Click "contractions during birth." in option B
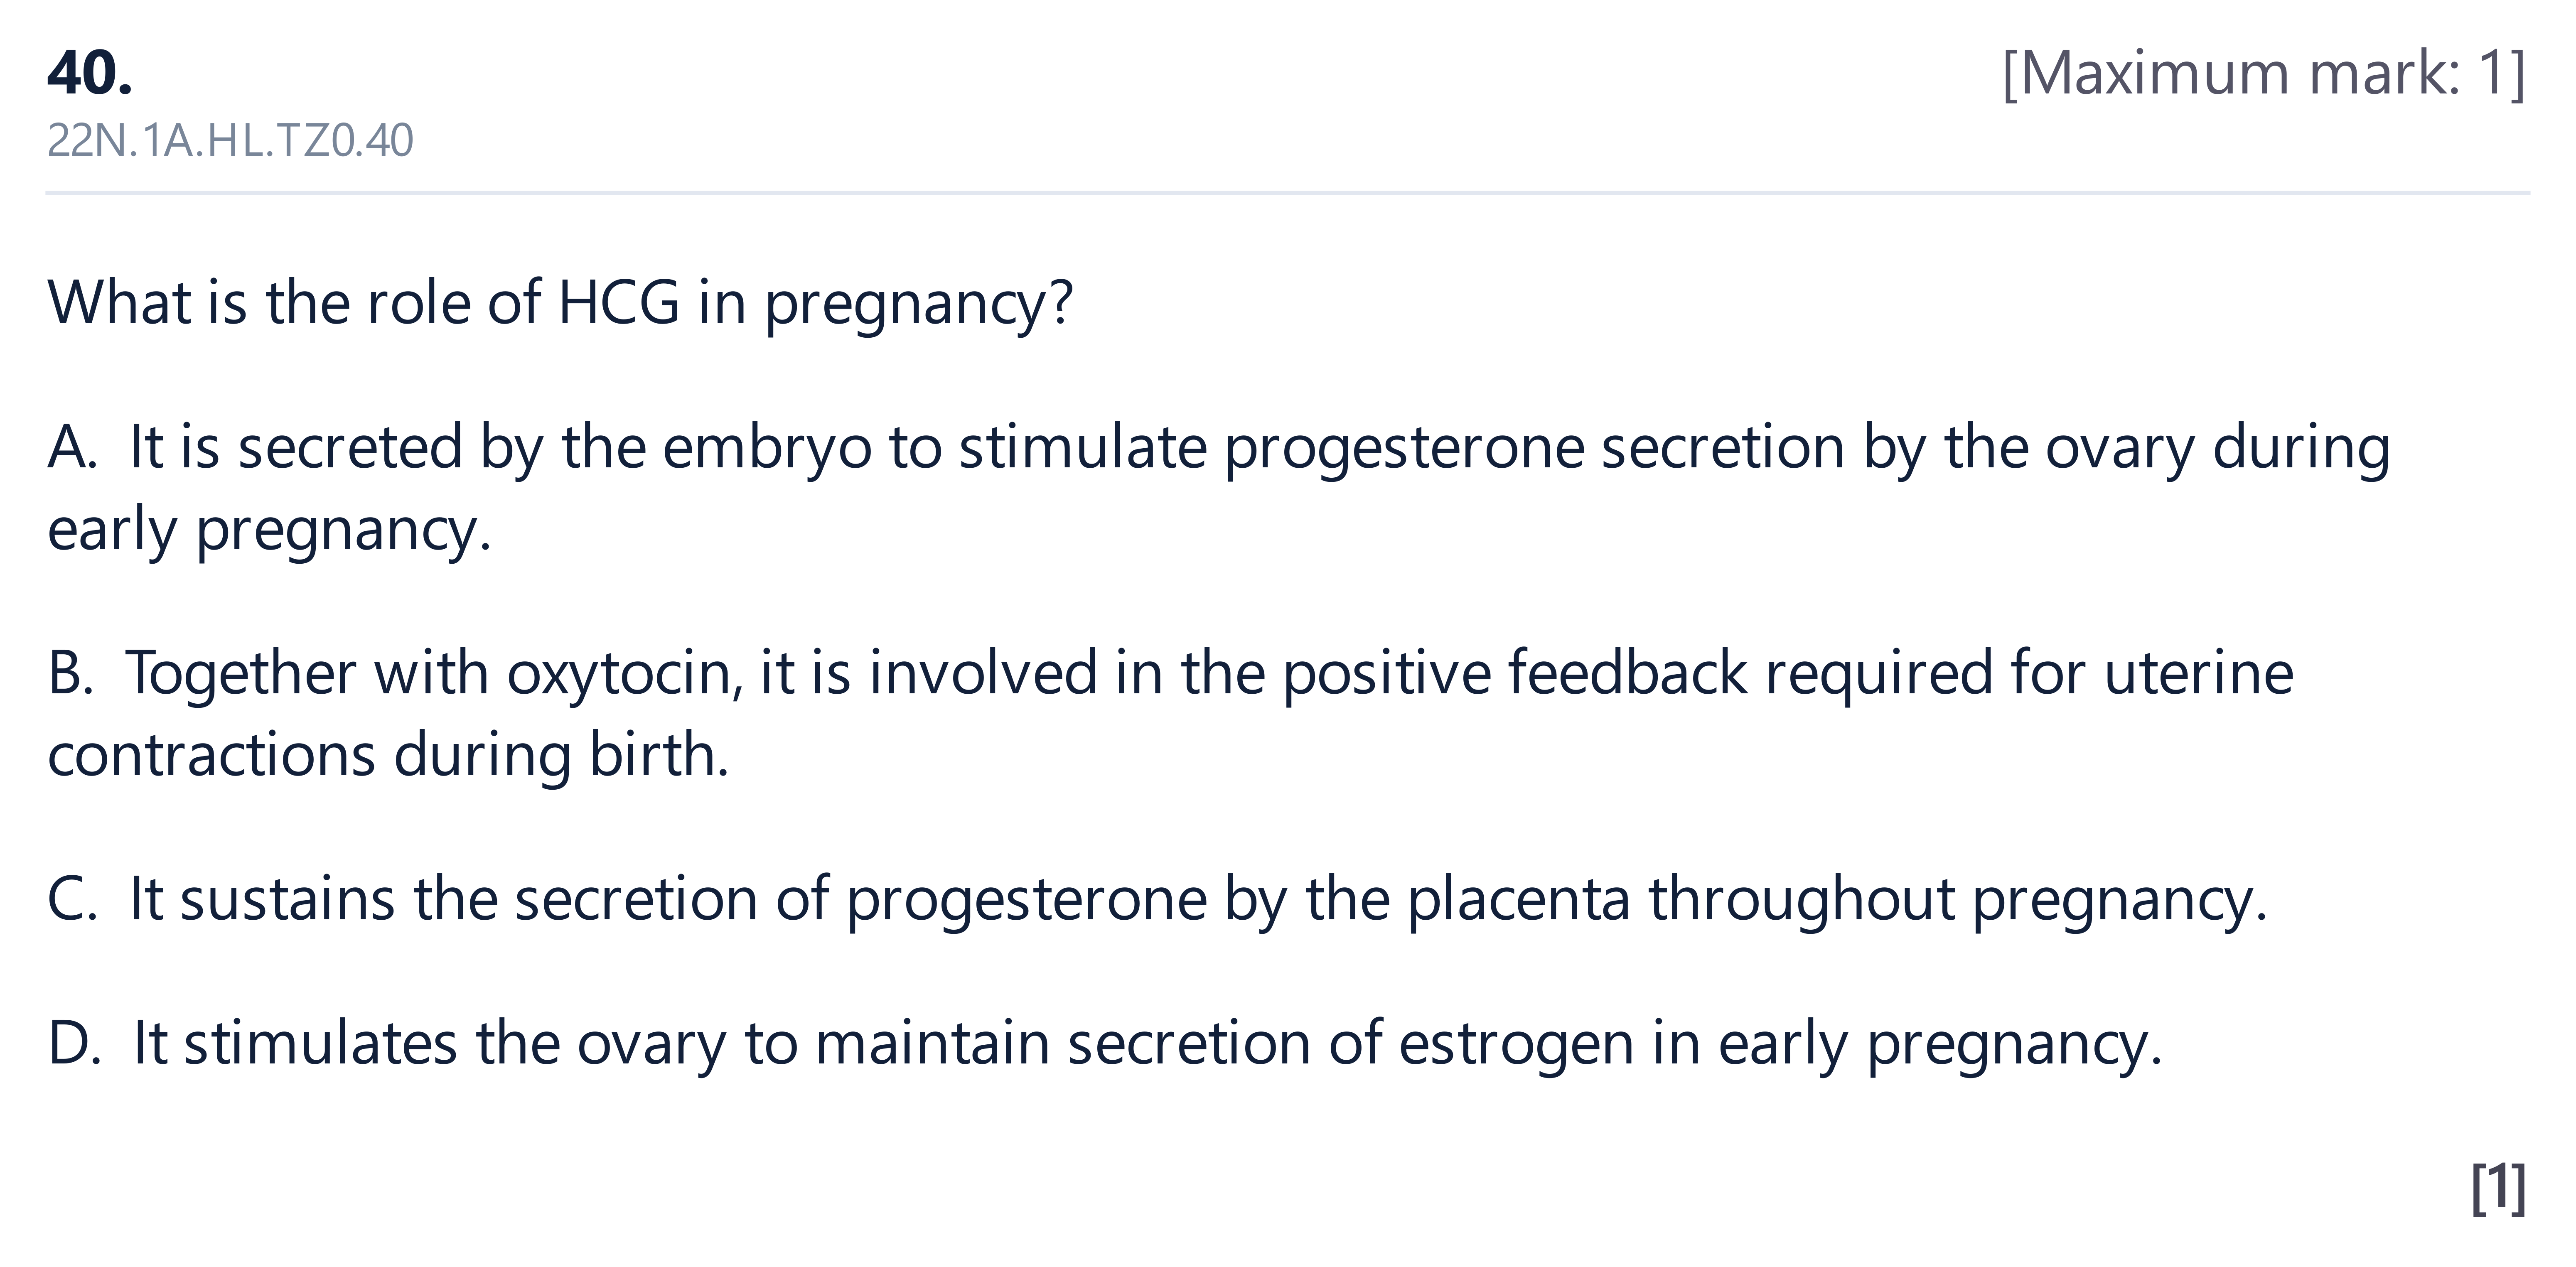Screen dimensions: 2576x1267 [389, 755]
